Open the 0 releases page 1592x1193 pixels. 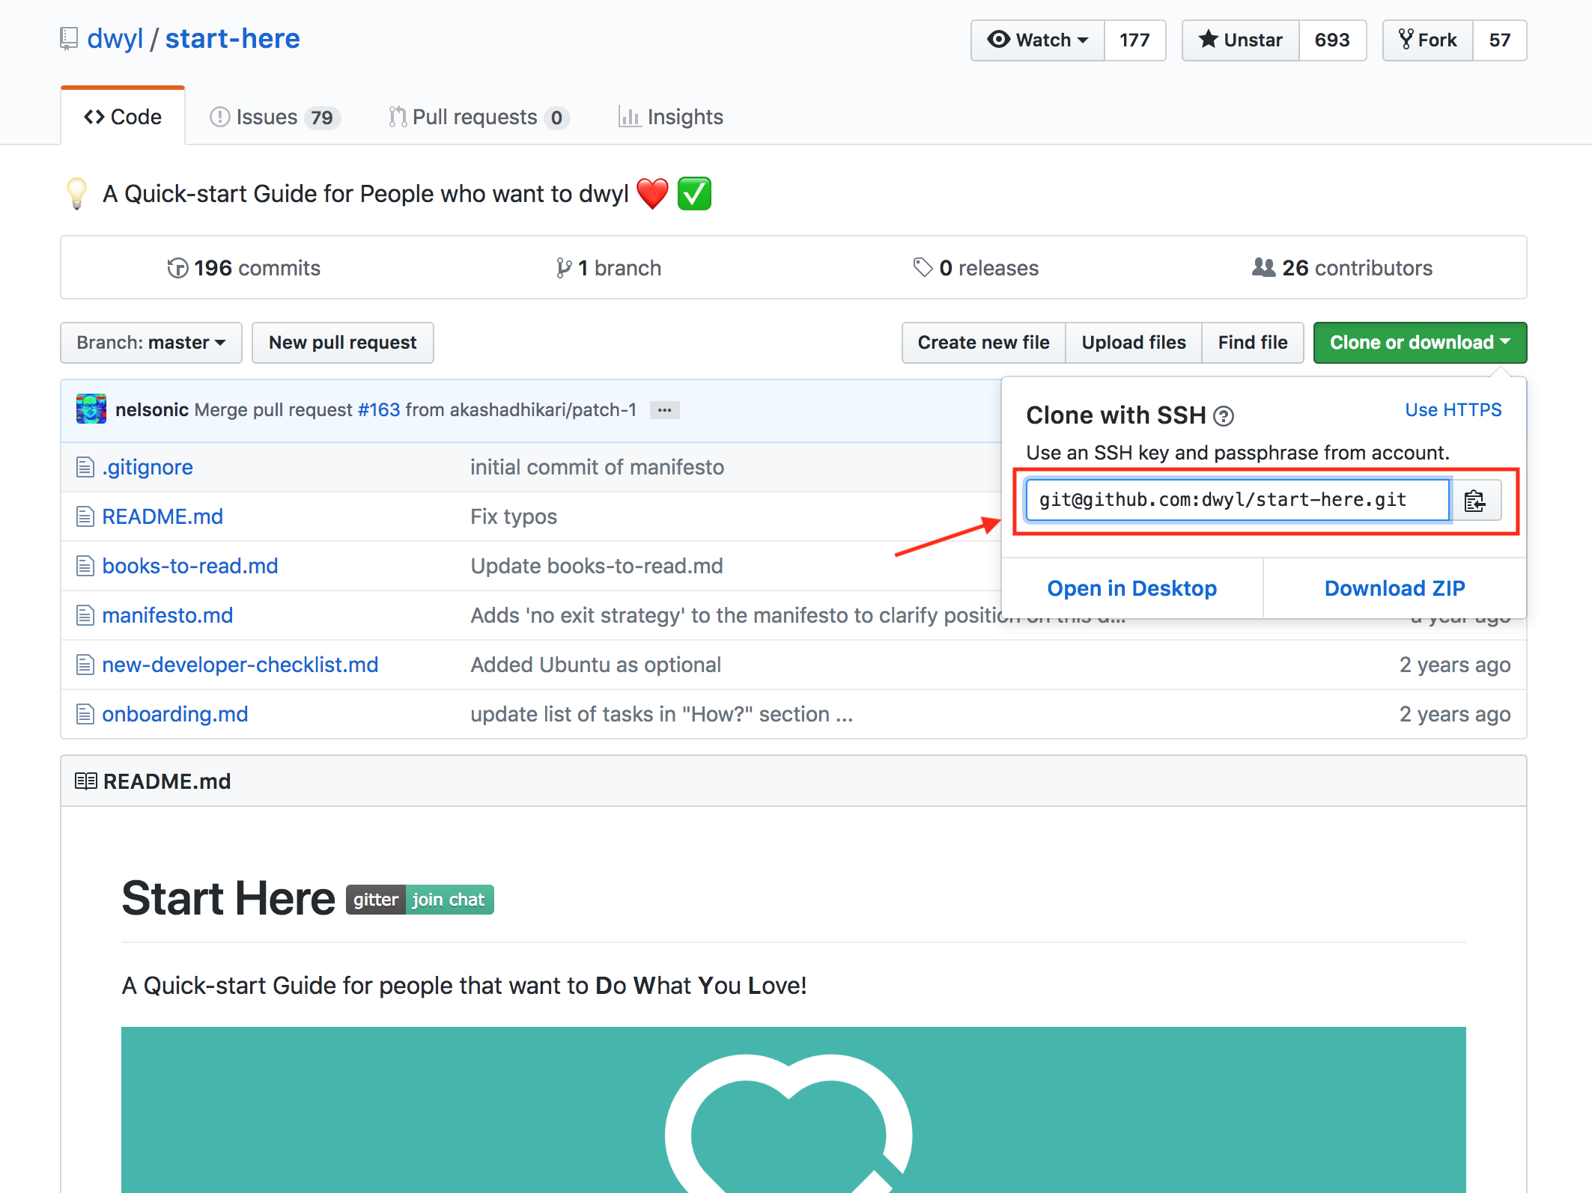pos(976,268)
